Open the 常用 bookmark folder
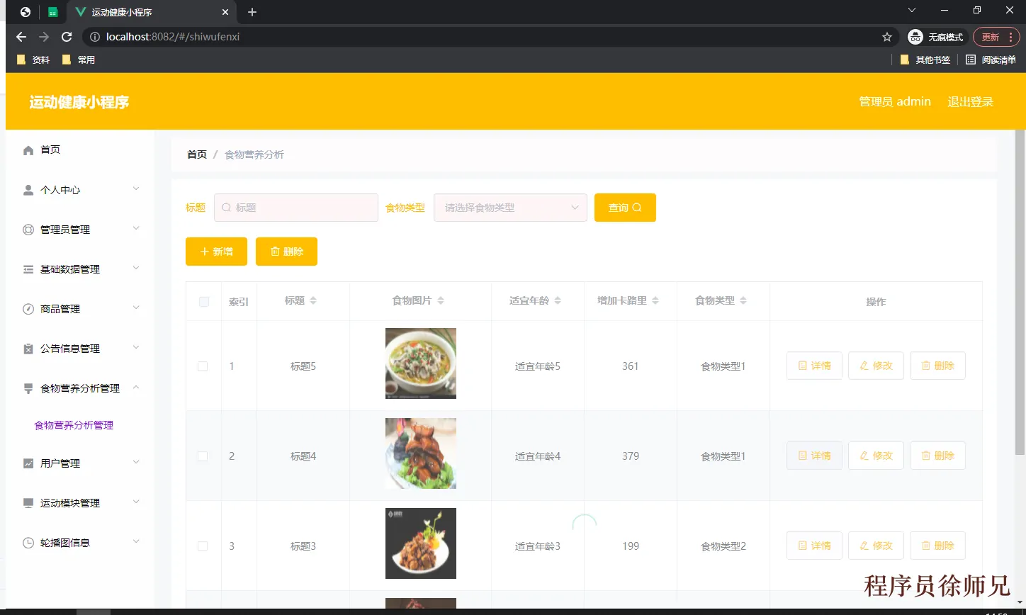 (x=79, y=60)
